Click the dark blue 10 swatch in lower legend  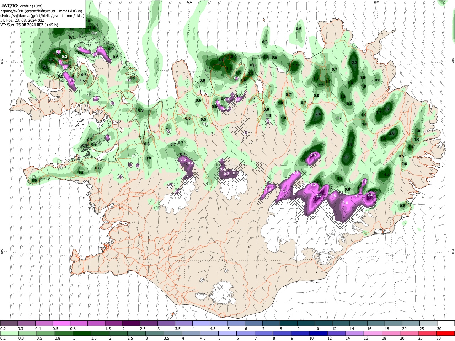click(x=318, y=333)
